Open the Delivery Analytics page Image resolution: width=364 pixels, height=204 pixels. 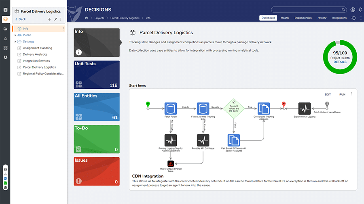(35, 54)
